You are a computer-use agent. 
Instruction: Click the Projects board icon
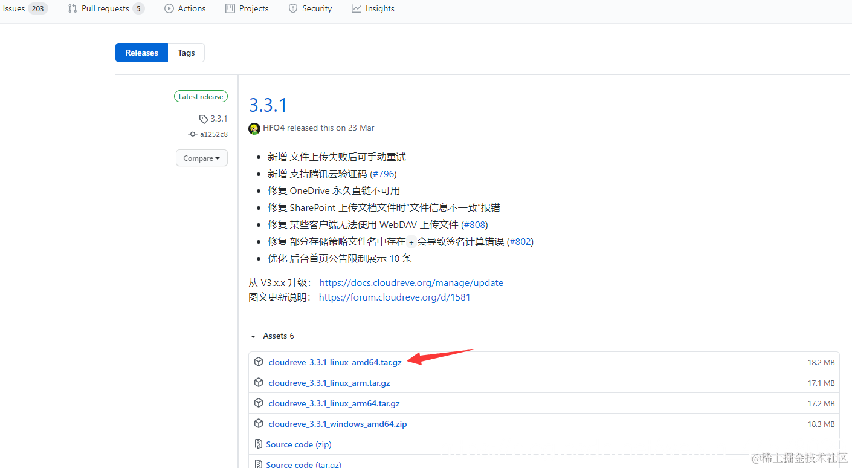(x=230, y=8)
